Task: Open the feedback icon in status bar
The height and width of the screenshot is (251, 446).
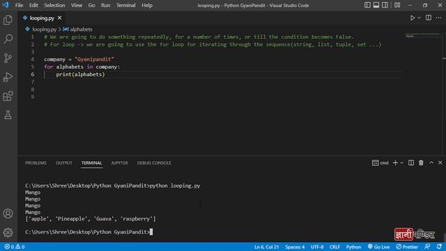Action: 427,247
